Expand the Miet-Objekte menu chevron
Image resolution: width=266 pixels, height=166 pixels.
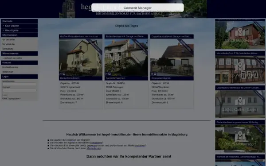3,30
